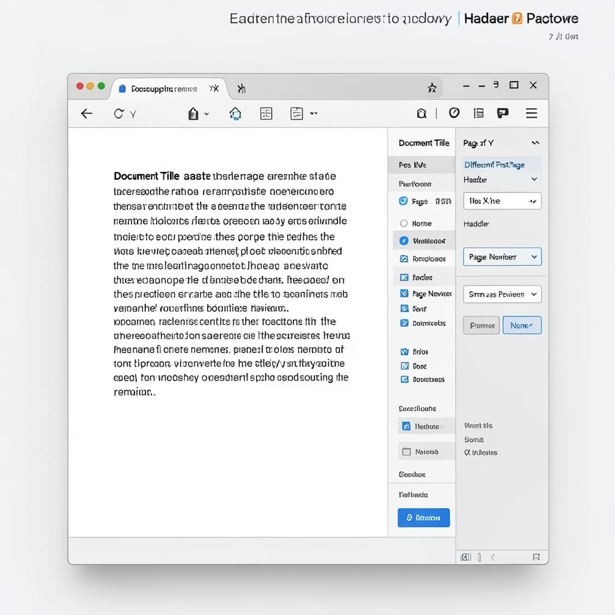Click the left chevron in the status bar
The image size is (615, 615).
pyautogui.click(x=493, y=557)
